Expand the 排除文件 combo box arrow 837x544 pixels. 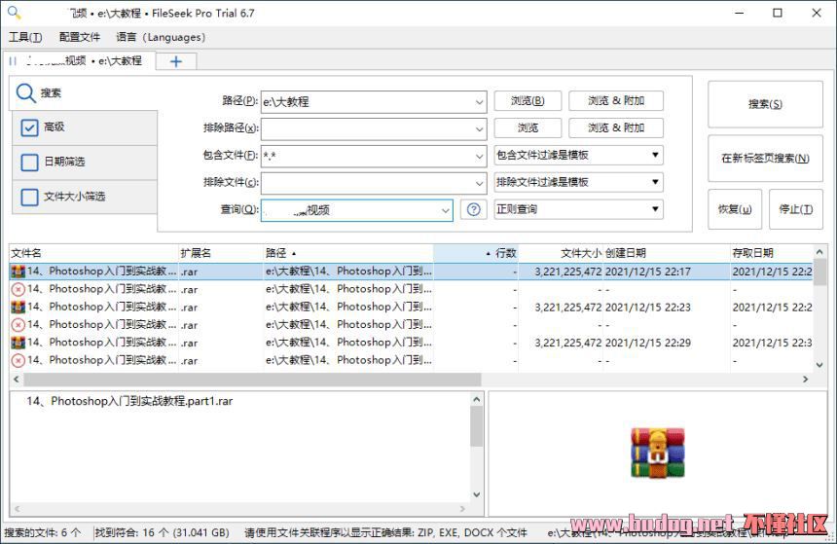point(479,183)
